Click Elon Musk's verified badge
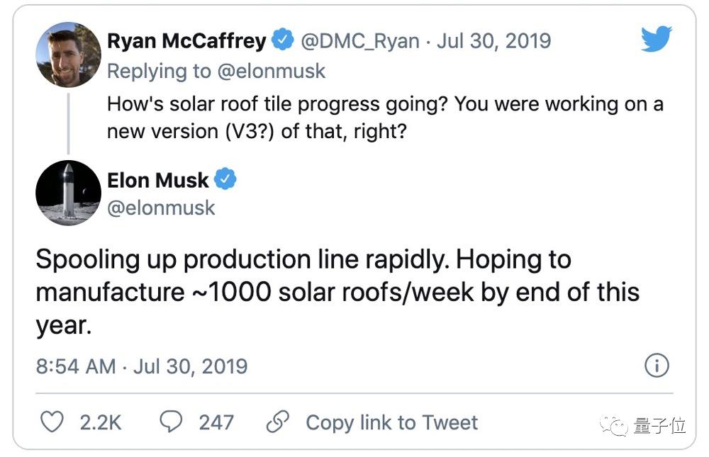The height and width of the screenshot is (457, 709). (x=225, y=180)
